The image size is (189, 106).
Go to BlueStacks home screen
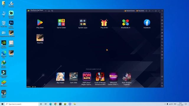49,11
